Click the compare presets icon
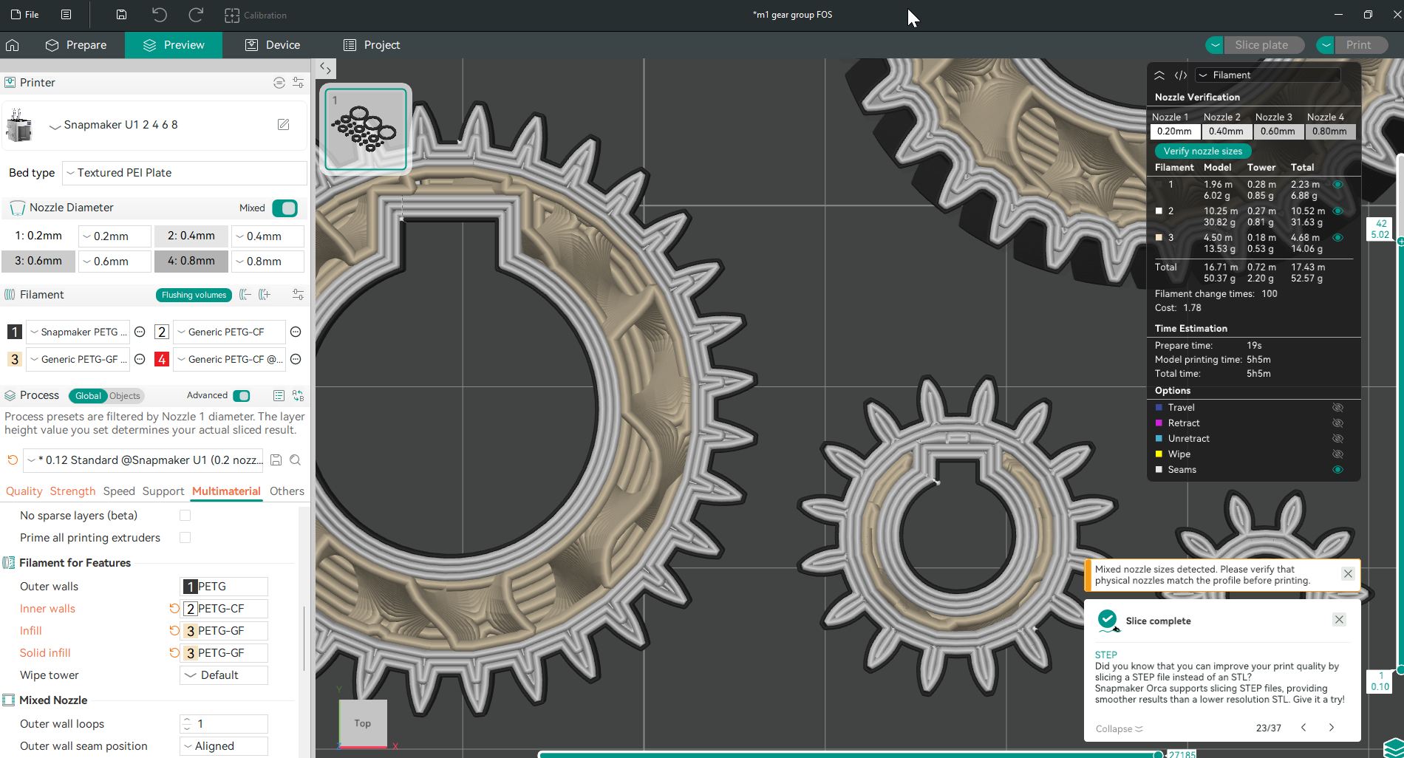 [298, 396]
